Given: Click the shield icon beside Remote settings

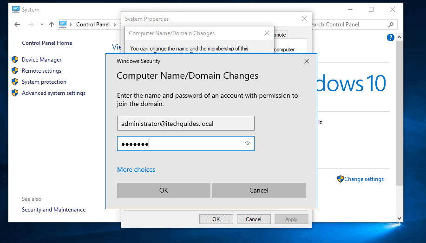Looking at the screenshot, I should click(x=15, y=71).
